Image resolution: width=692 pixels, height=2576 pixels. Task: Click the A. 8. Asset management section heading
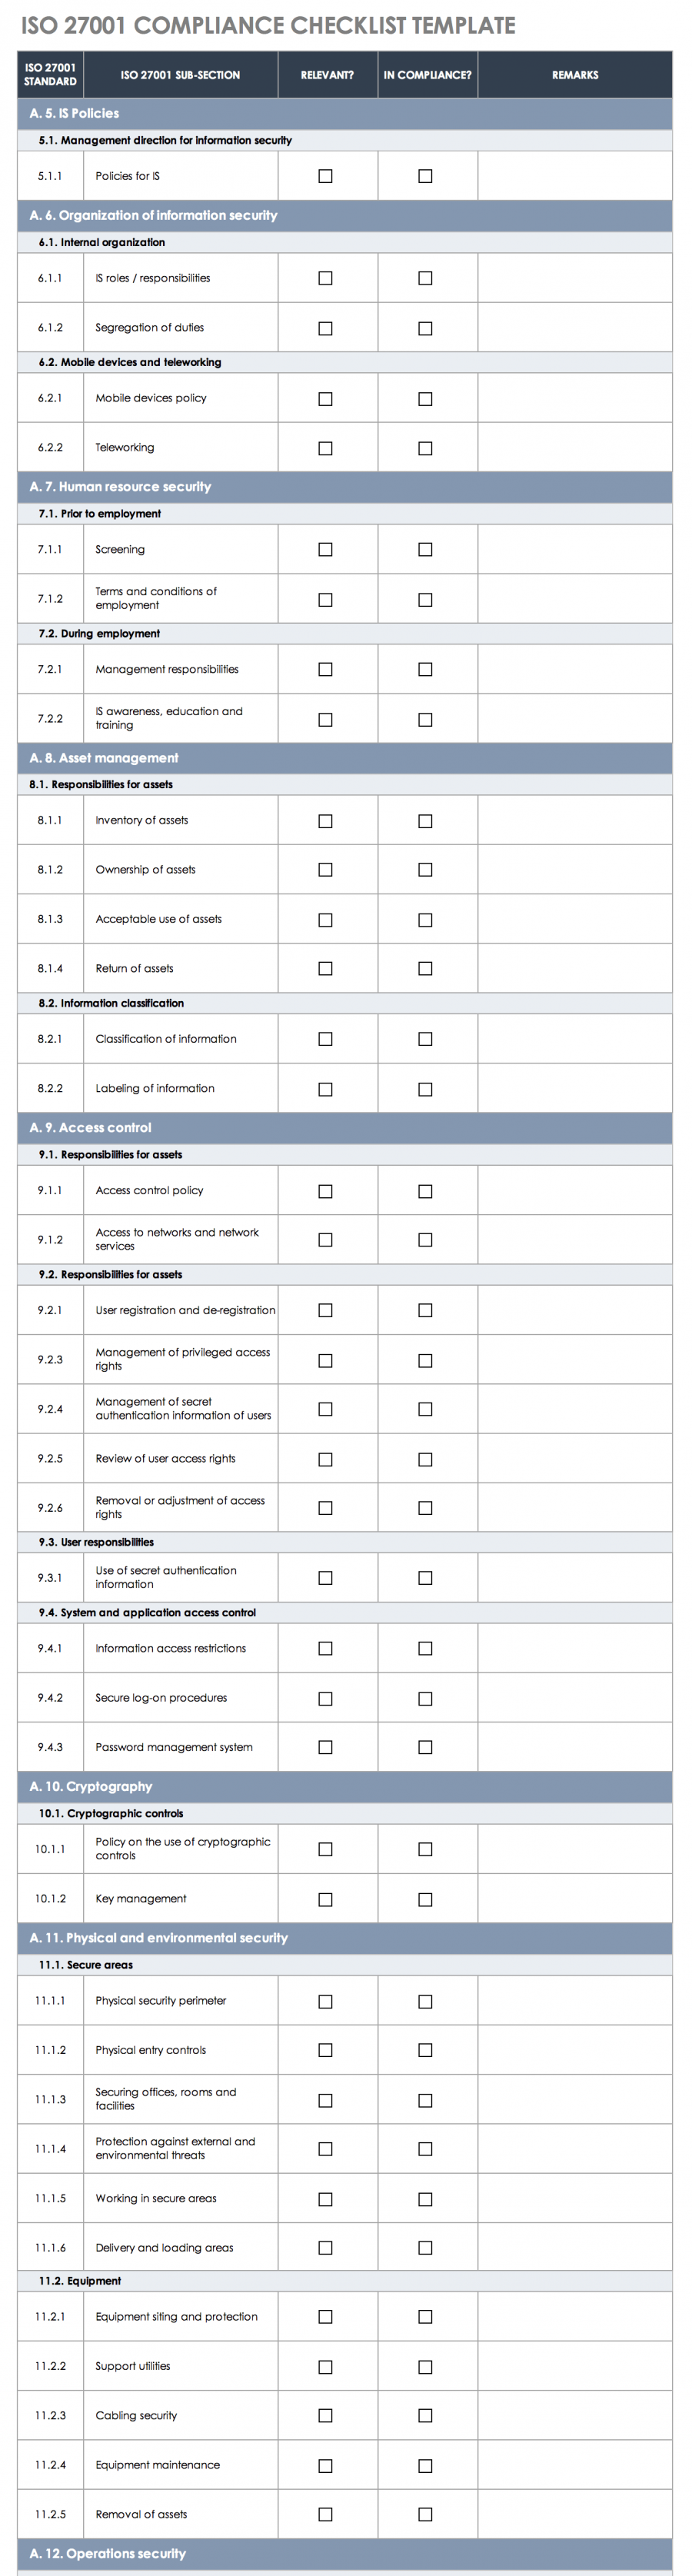pos(104,758)
